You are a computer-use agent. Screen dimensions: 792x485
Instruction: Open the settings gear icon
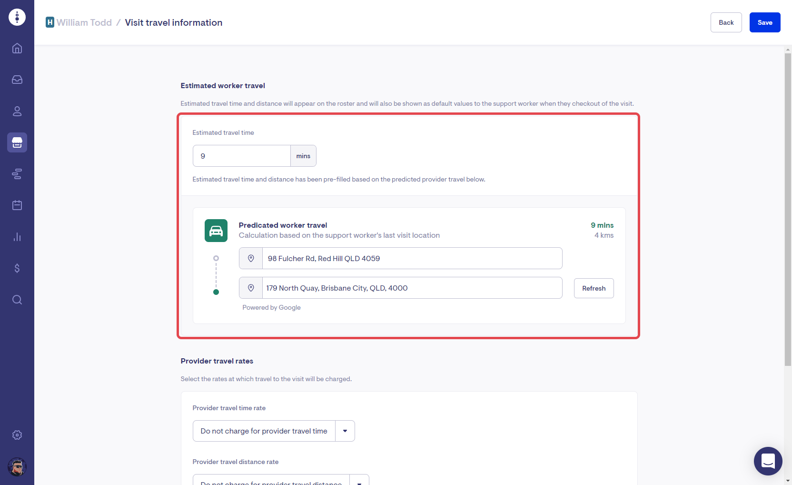(x=17, y=435)
